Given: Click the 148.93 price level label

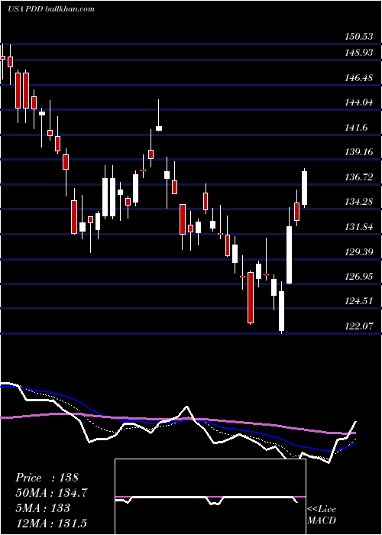Looking at the screenshot, I should point(358,53).
